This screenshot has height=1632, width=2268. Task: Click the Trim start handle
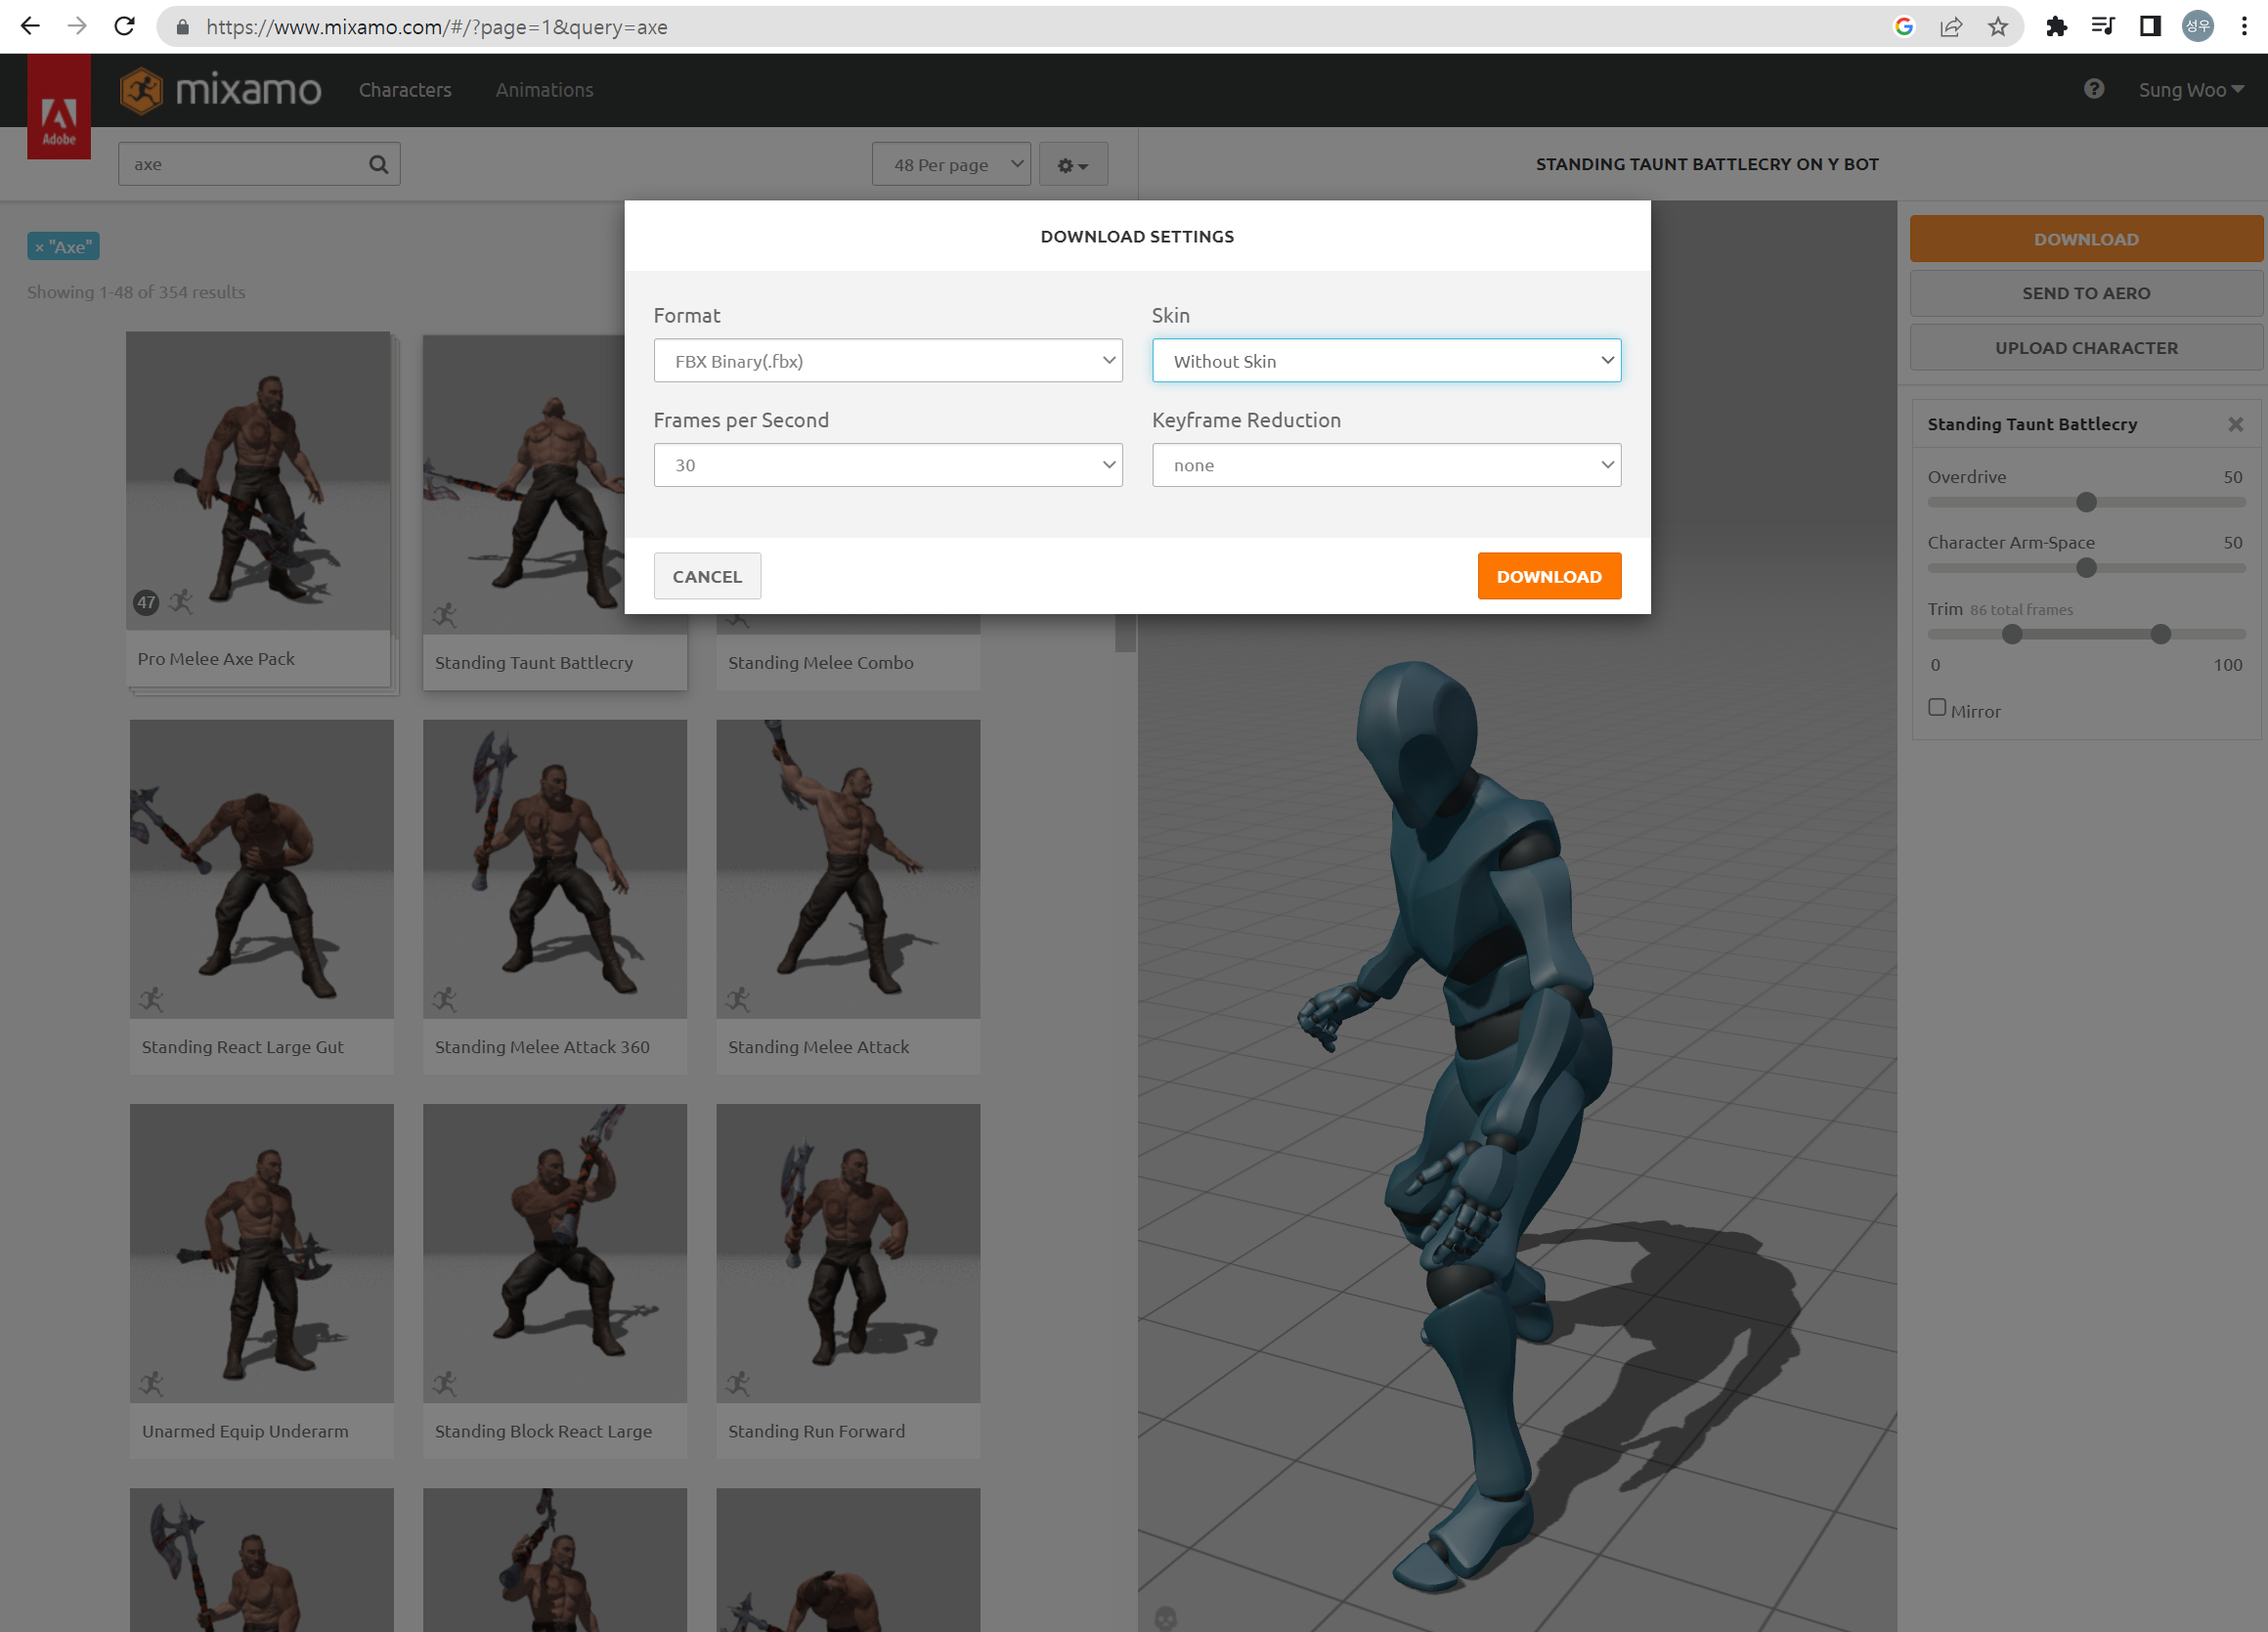pyautogui.click(x=2012, y=634)
